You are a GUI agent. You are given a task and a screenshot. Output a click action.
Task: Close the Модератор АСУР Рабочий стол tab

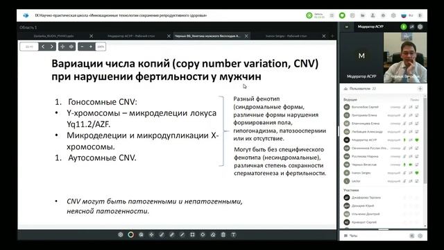169,36
